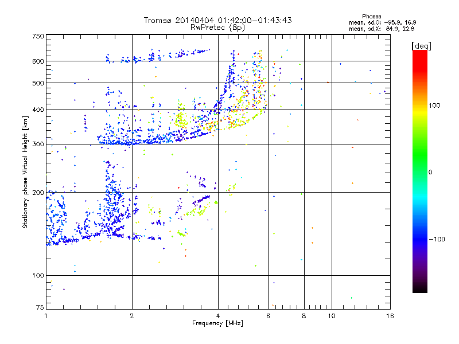Screen dimensions: 459x344
Task: Click the 'Phases' header text
Action: [371, 17]
